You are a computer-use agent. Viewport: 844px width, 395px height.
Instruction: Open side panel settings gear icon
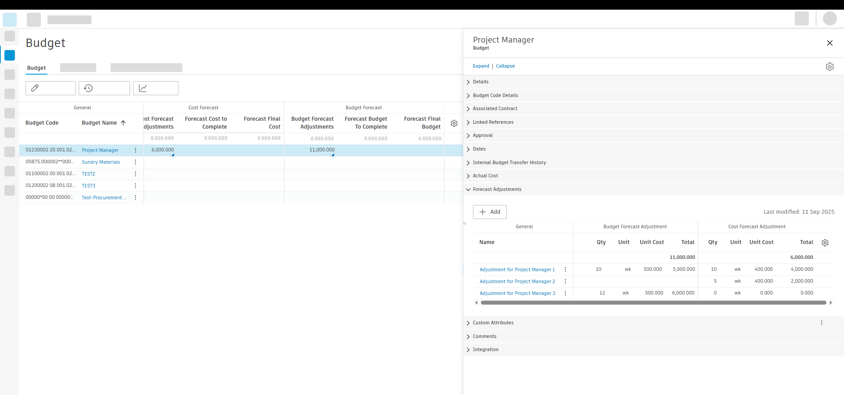829,67
